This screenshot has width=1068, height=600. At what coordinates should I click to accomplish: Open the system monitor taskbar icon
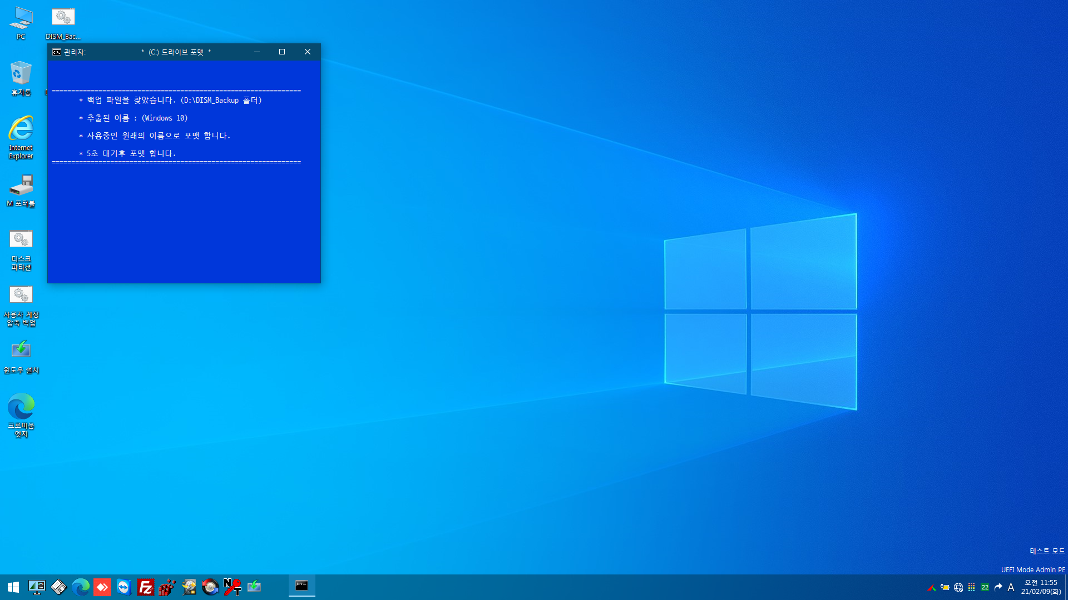[37, 587]
